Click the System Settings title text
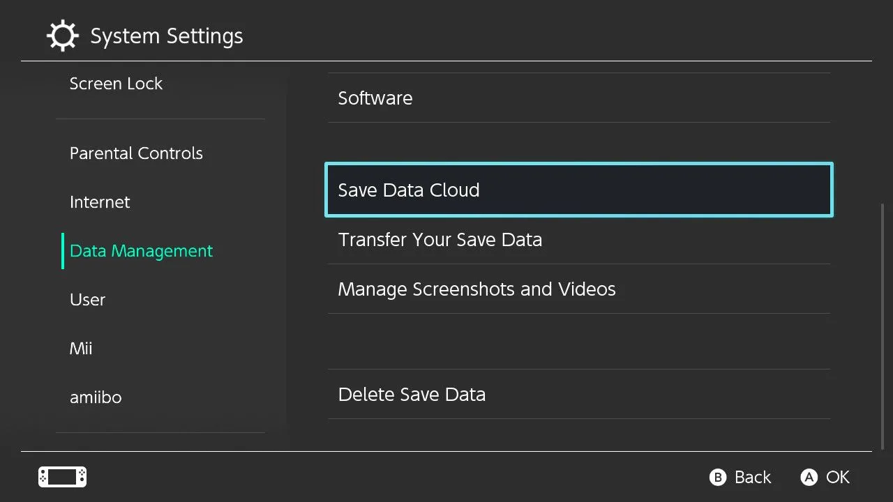Screen dimensions: 893x502 pyautogui.click(x=167, y=36)
